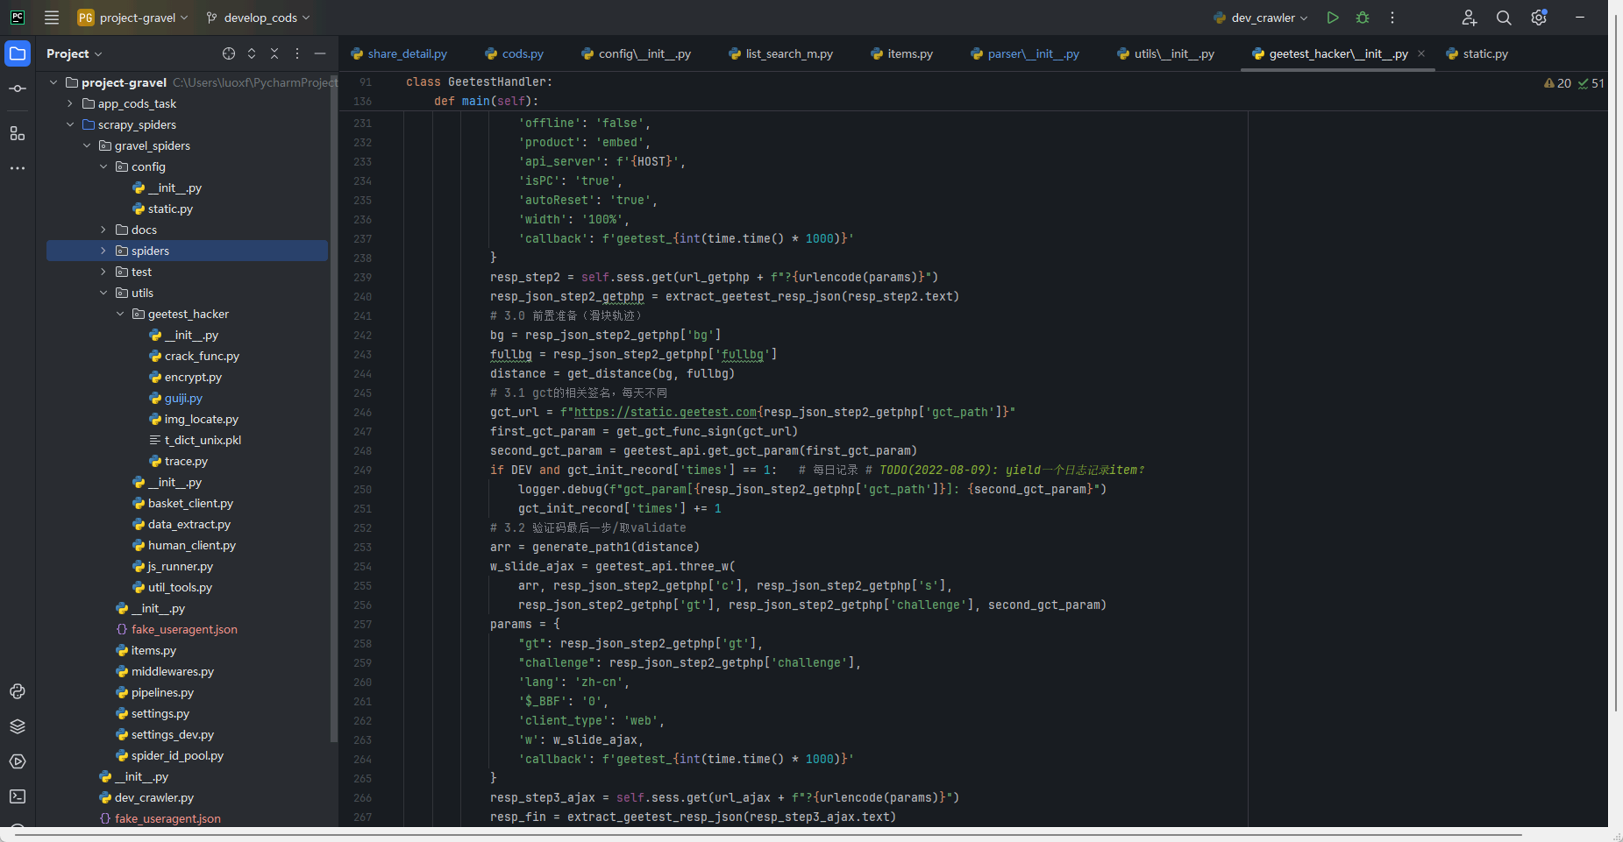This screenshot has width=1623, height=842.
Task: Open Project panel options menu
Action: (x=297, y=53)
